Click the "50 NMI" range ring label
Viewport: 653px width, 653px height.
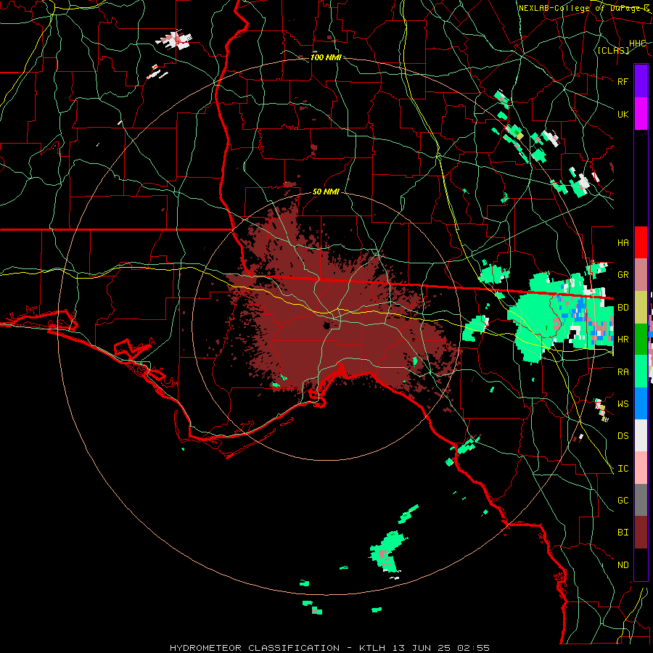326,192
